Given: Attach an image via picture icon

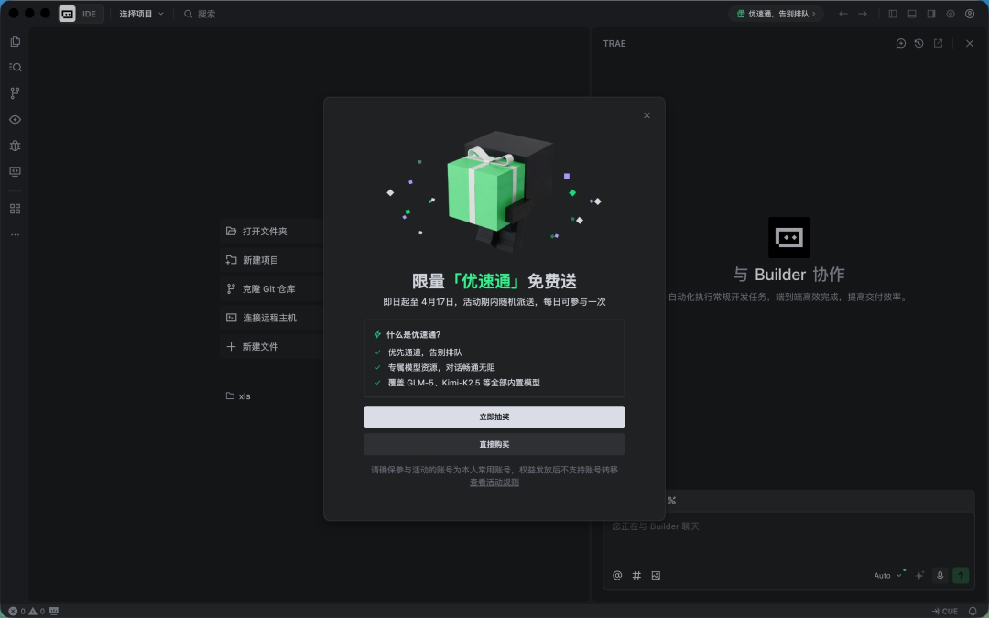Looking at the screenshot, I should tap(656, 576).
